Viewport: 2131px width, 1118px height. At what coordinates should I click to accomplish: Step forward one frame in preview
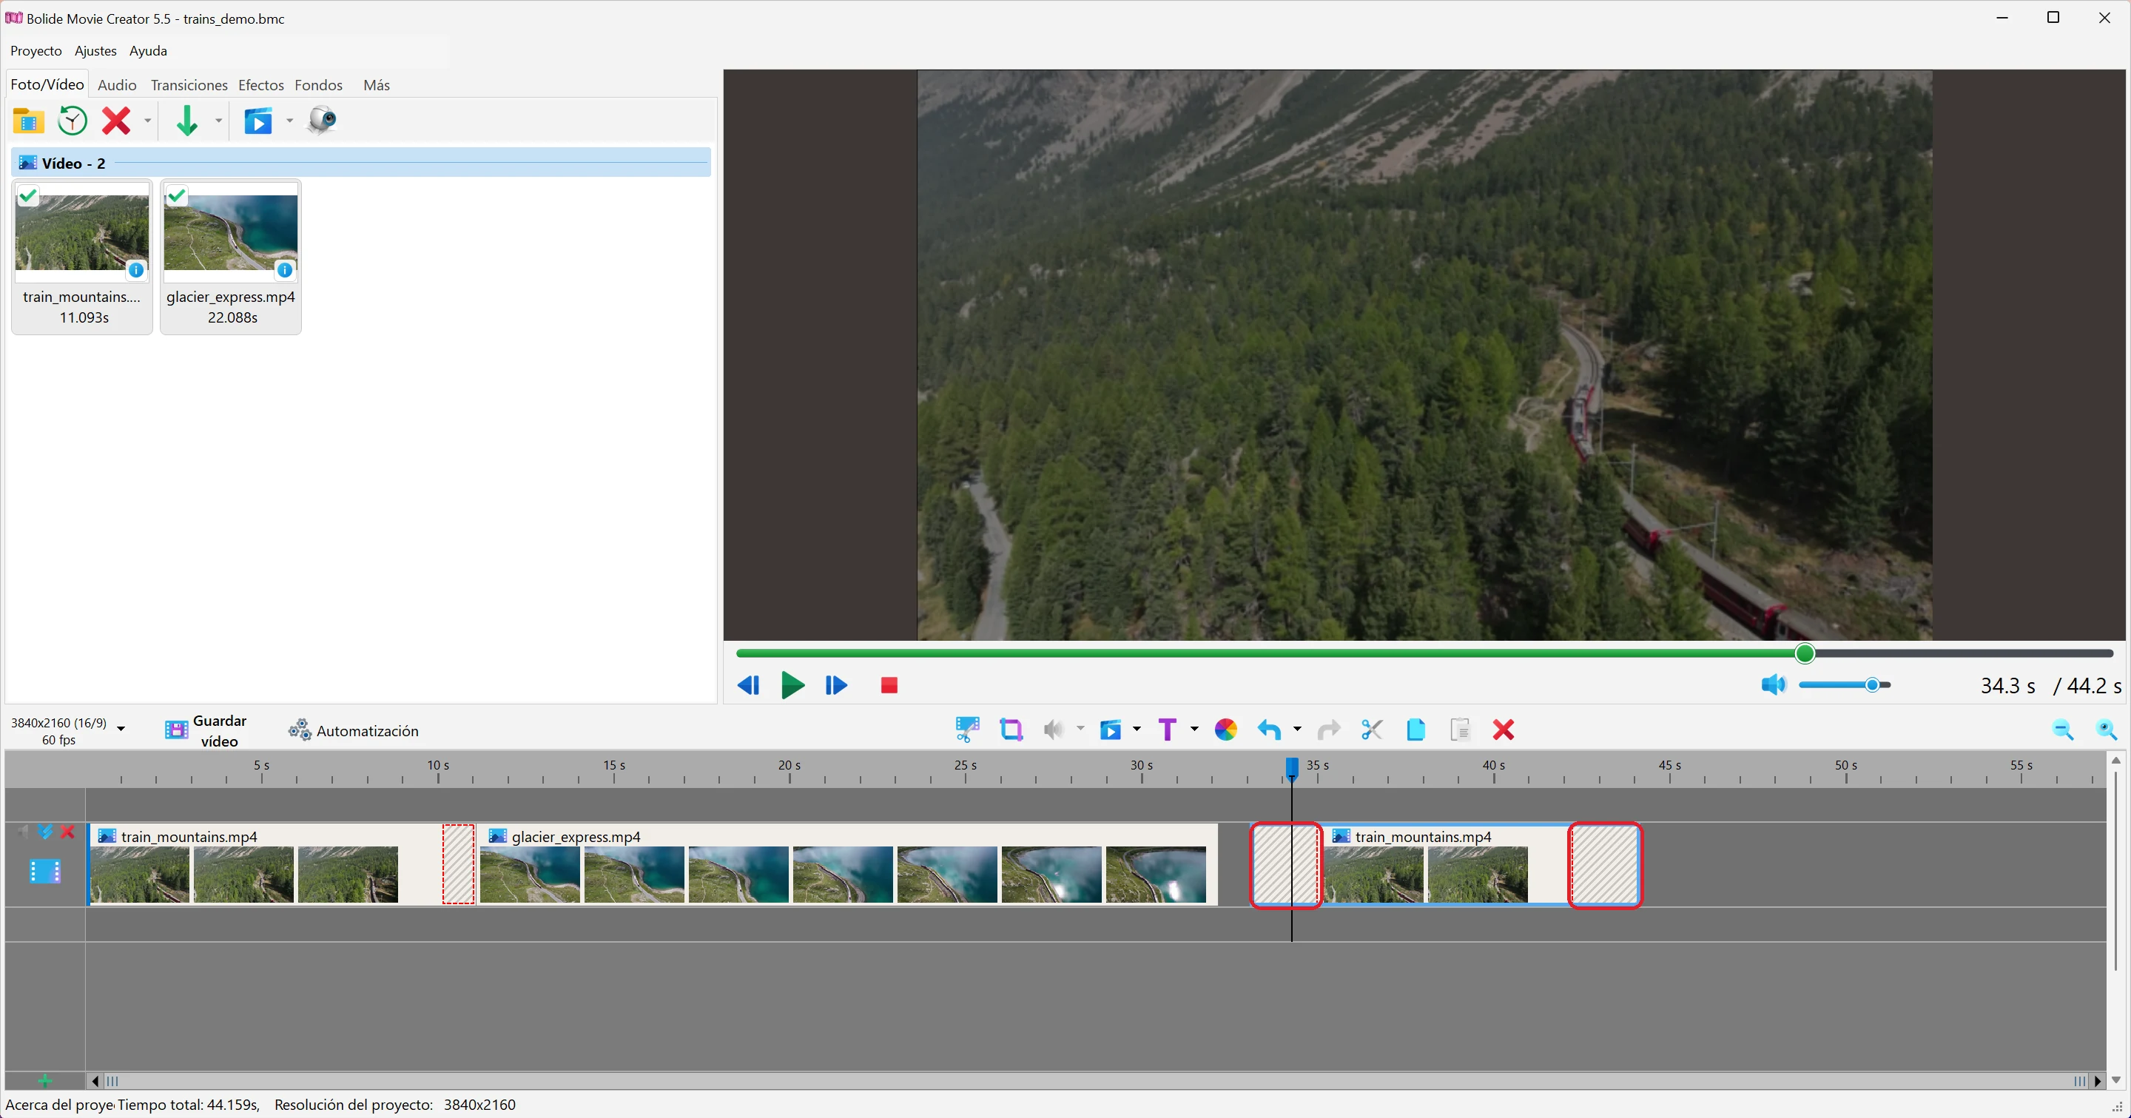(x=836, y=684)
